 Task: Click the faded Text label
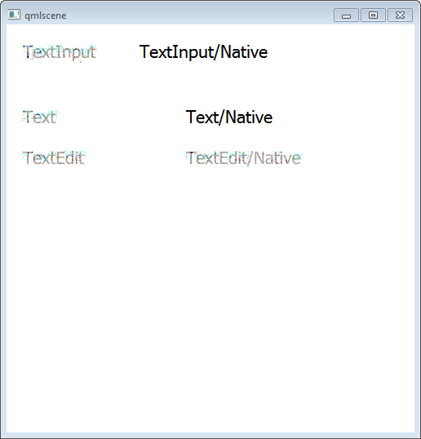[39, 117]
